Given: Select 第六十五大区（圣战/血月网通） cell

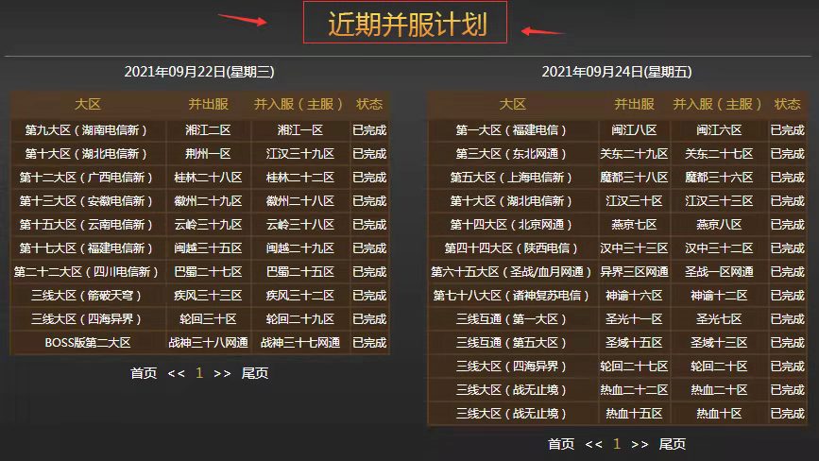Looking at the screenshot, I should coord(512,272).
